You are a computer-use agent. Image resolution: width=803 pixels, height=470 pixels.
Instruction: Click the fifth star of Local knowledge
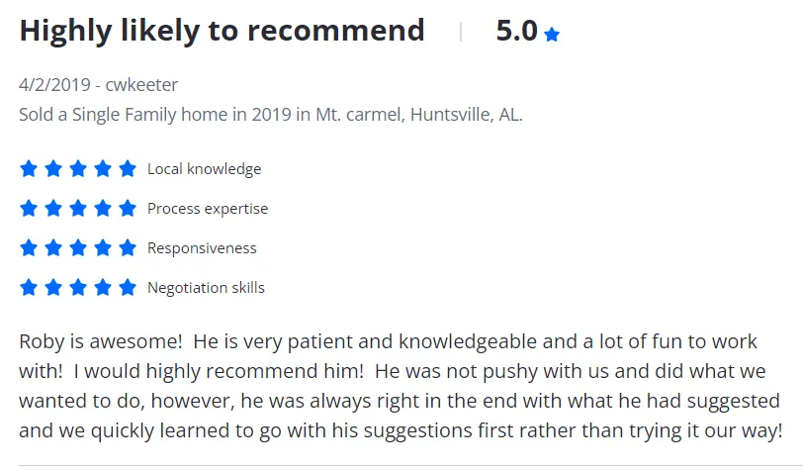[x=128, y=169]
